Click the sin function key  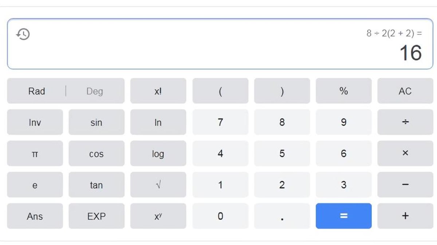point(97,122)
